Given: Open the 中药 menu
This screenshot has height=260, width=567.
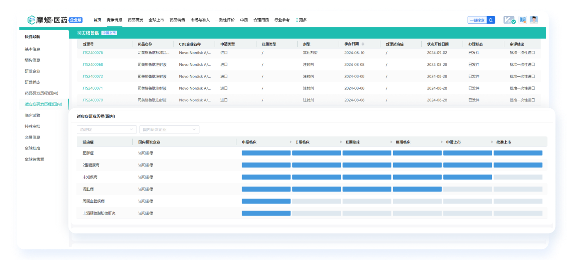Looking at the screenshot, I should point(244,20).
